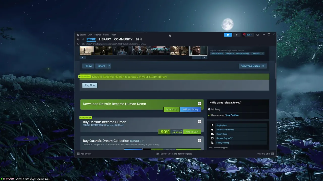Select the first screenshot thumbnail
The height and width of the screenshot is (181, 323).
point(87,51)
